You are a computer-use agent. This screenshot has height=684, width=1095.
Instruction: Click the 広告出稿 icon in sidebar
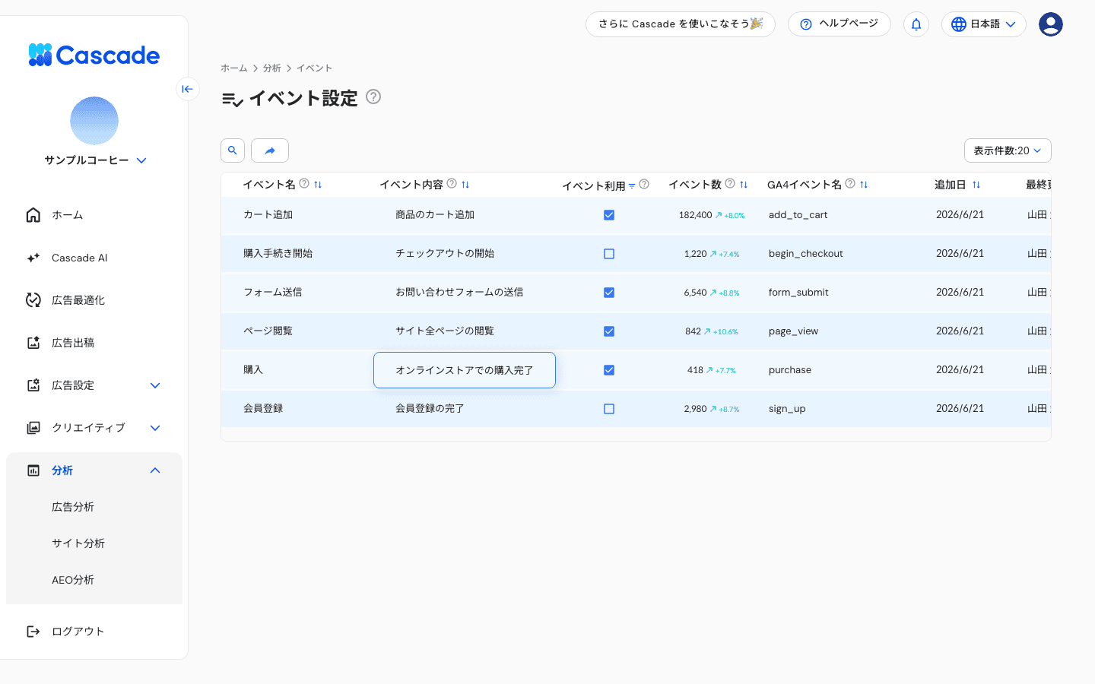tap(33, 343)
